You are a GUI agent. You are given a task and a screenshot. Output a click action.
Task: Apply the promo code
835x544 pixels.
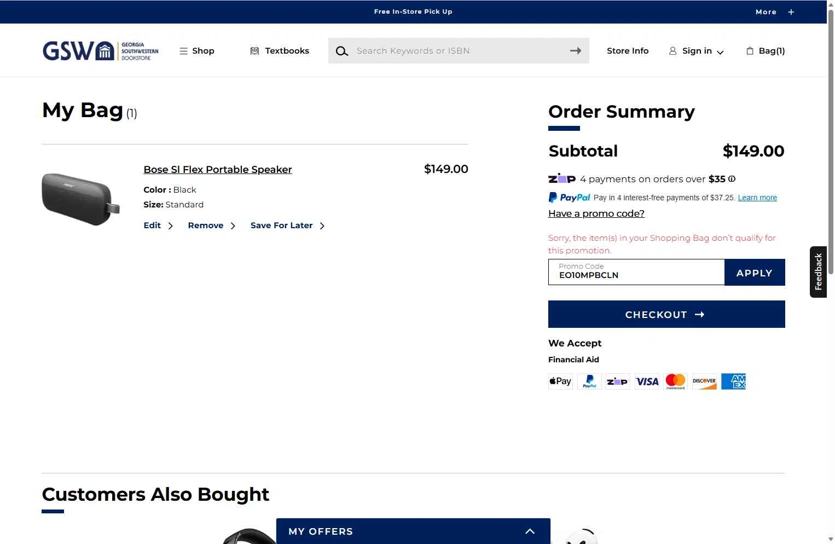tap(755, 273)
